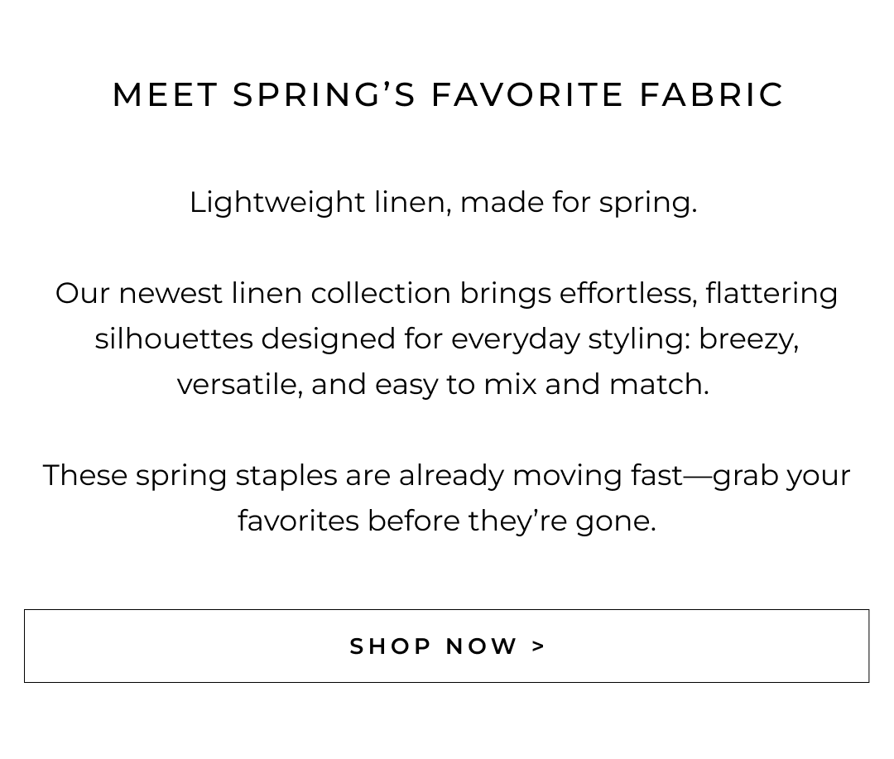The width and height of the screenshot is (894, 759).
Task: Click the SHOP NOW button
Action: point(447,646)
